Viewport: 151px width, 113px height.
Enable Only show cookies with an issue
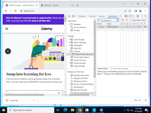click(x=130, y=20)
